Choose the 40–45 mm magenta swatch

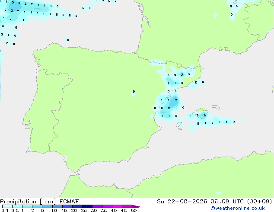(x=117, y=206)
